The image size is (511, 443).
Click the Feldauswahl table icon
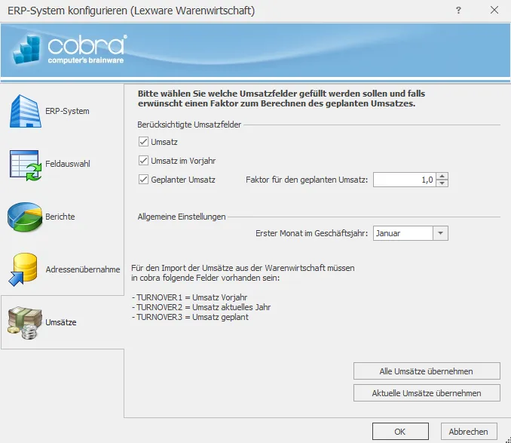(25, 165)
